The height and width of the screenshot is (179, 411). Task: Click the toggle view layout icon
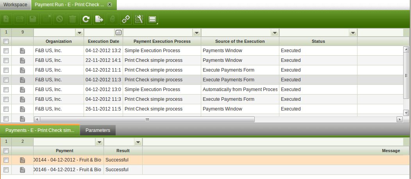pyautogui.click(x=152, y=19)
